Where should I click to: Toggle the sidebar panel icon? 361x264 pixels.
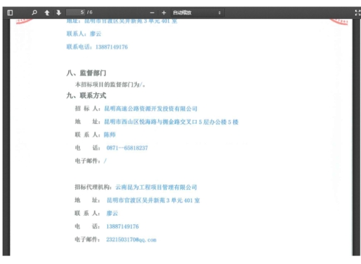pos(10,12)
